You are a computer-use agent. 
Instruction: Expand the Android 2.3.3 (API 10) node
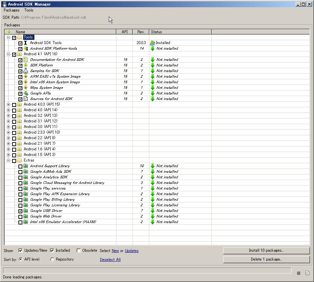coord(9,133)
